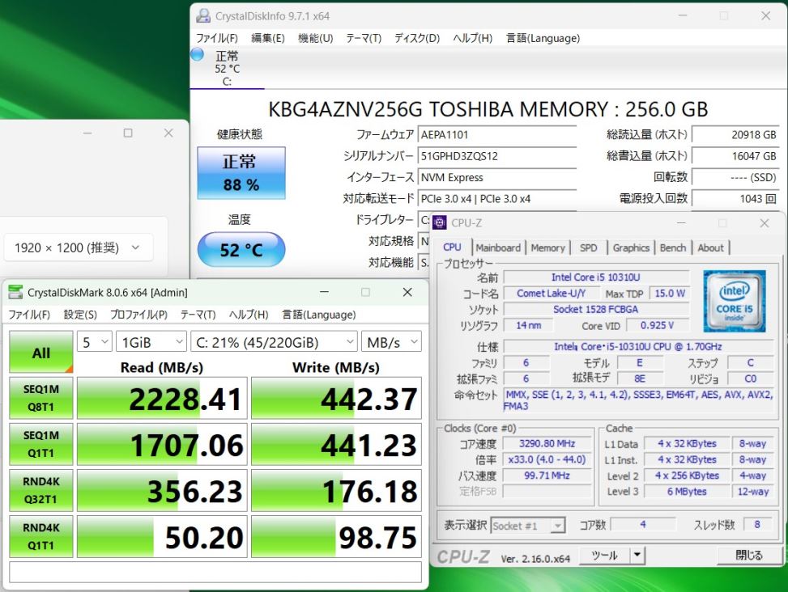Click the ファームウェア field showing AEPA1101
Viewport: 788px width, 592px height.
(497, 134)
